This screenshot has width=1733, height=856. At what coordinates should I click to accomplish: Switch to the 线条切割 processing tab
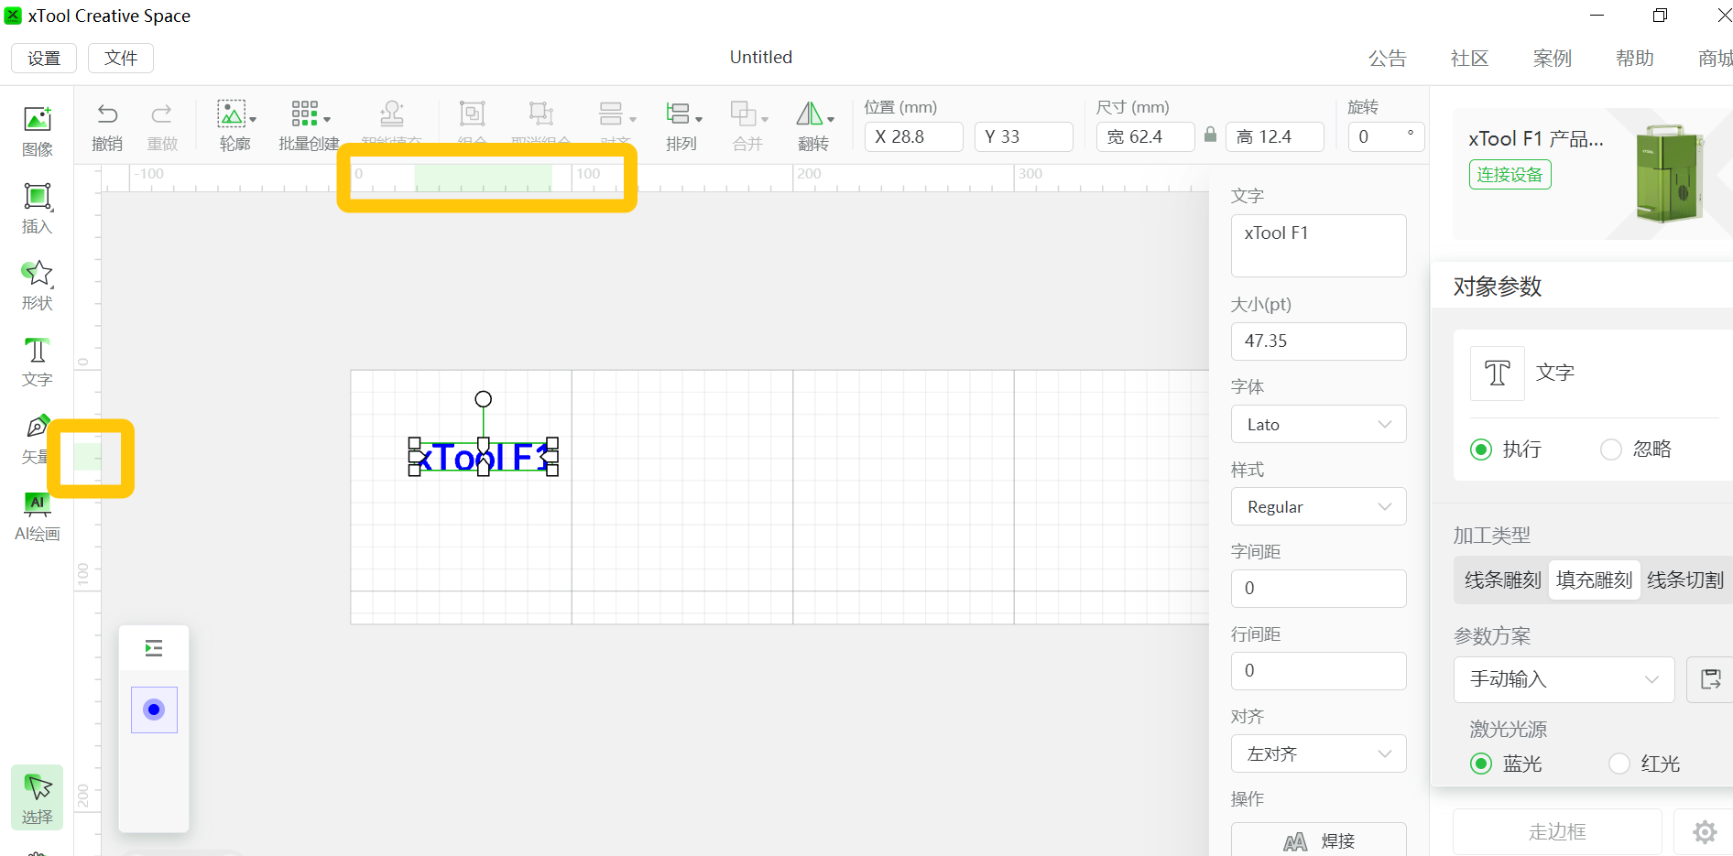[x=1684, y=580]
